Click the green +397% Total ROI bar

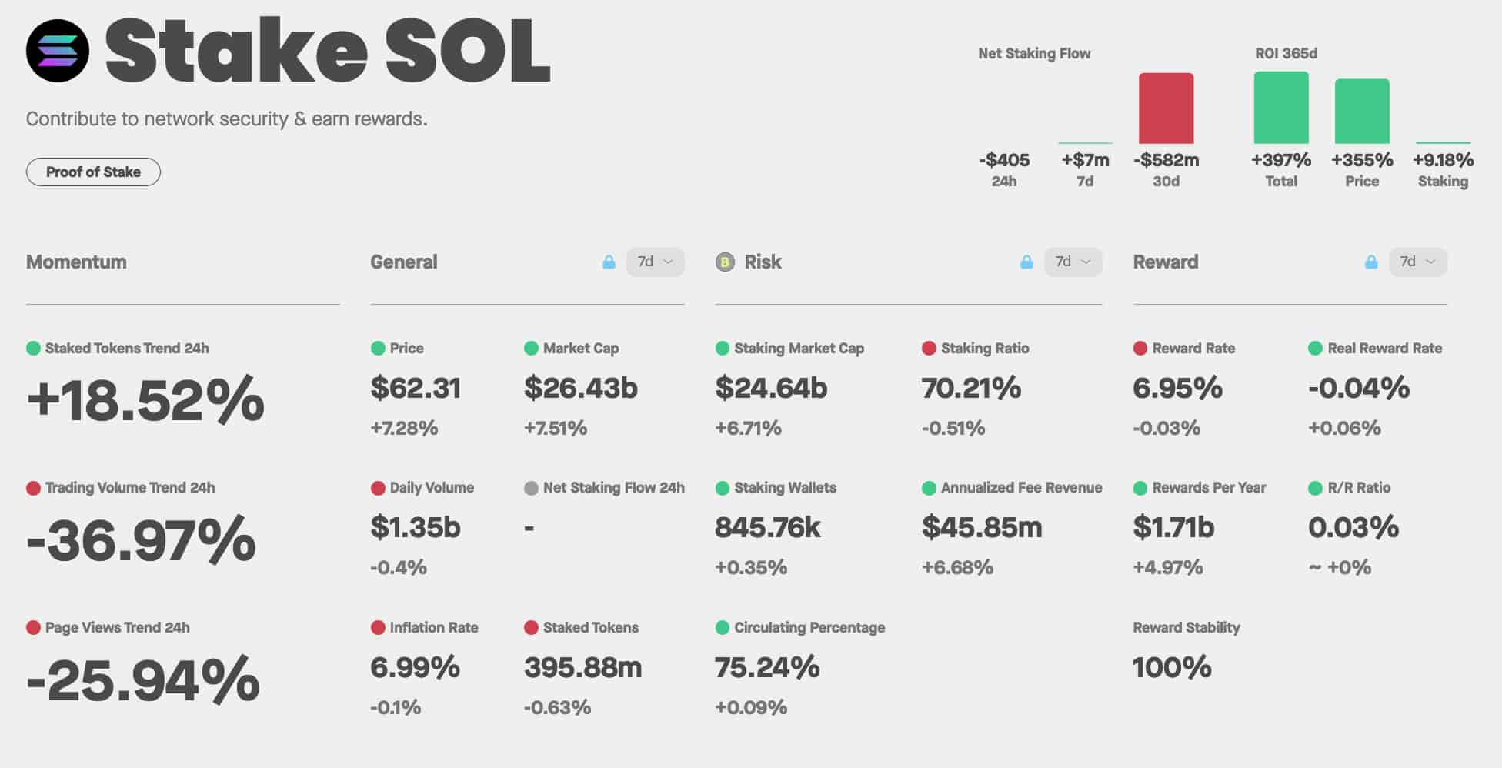click(1281, 108)
